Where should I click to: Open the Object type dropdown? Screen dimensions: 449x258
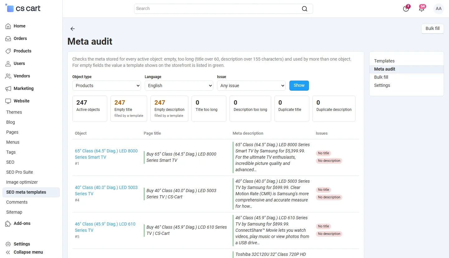[x=107, y=86]
